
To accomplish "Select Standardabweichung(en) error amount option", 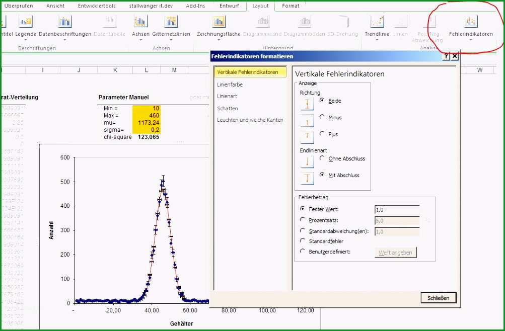I will (x=302, y=230).
